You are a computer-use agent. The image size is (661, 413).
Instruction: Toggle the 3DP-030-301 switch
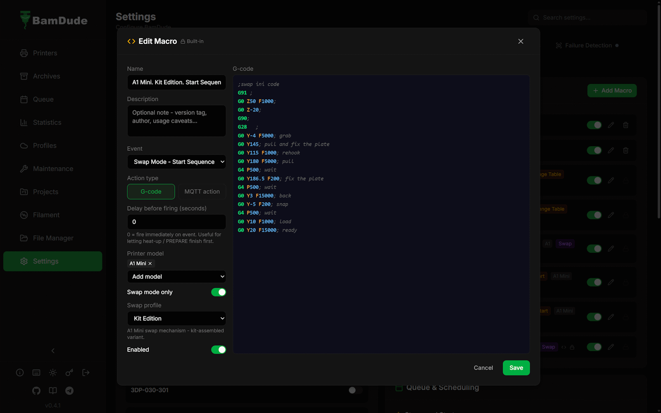click(x=355, y=390)
